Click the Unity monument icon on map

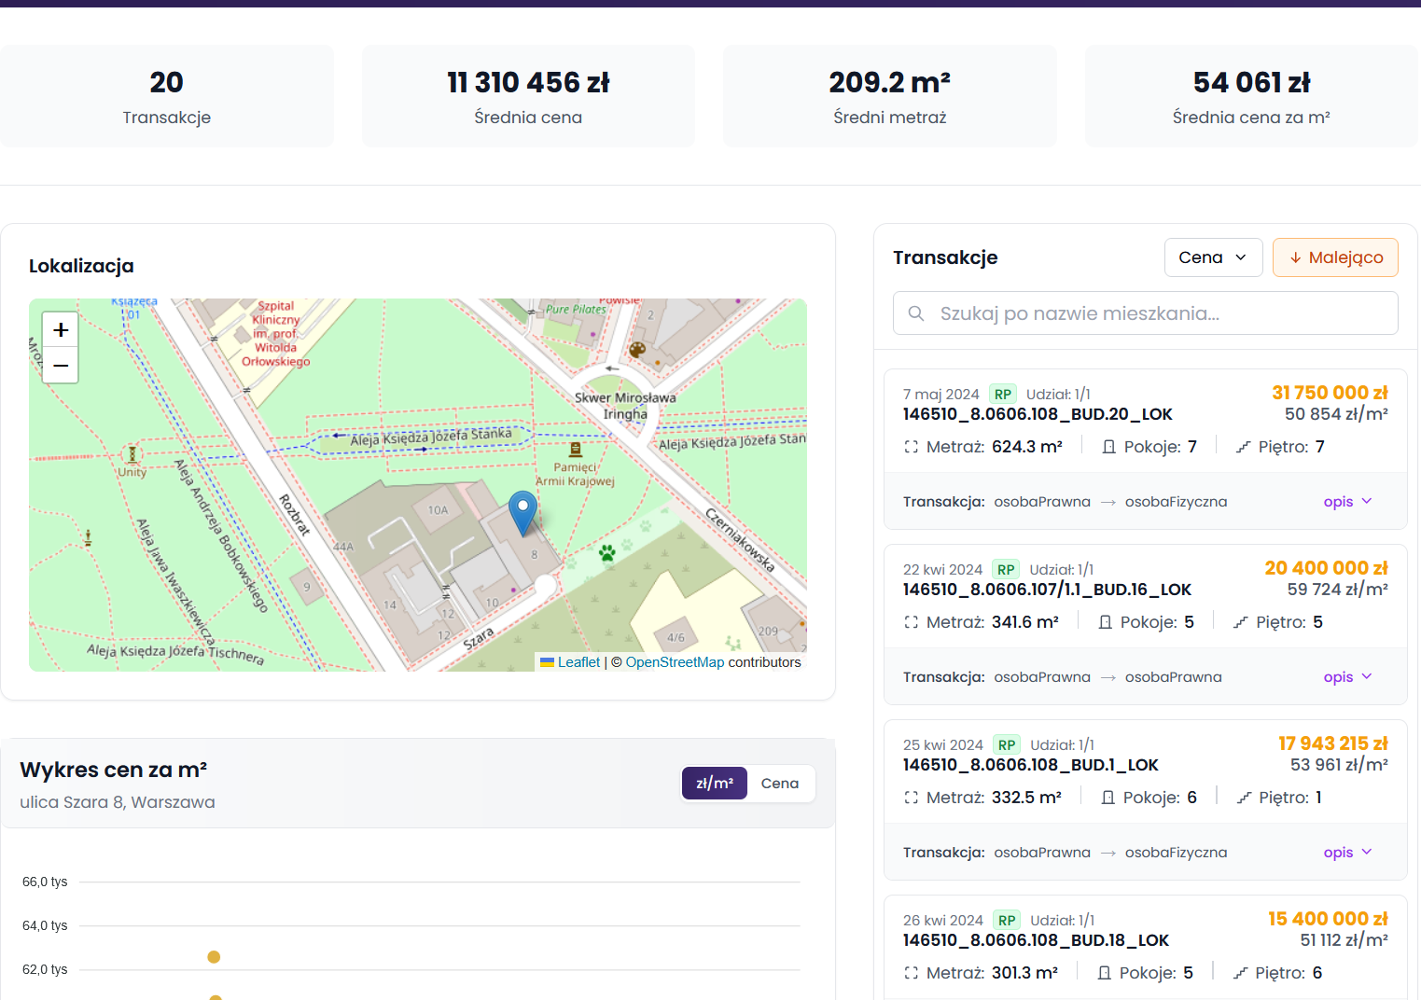[x=132, y=454]
